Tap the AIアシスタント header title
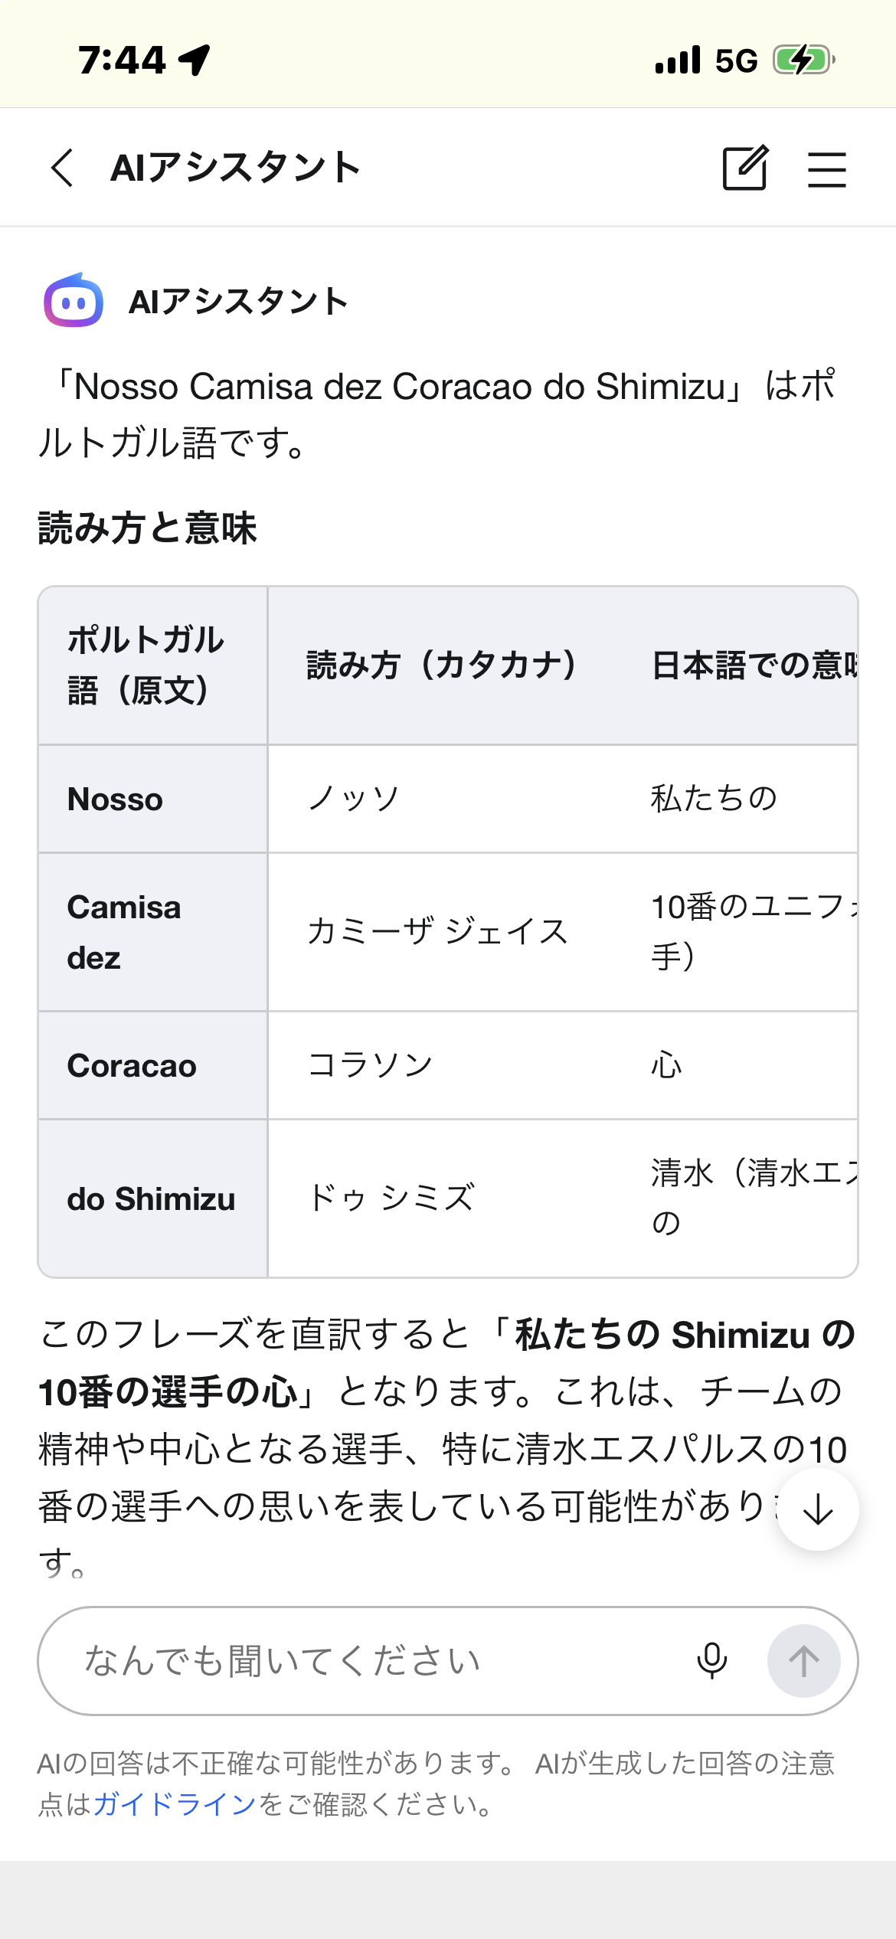 [236, 168]
